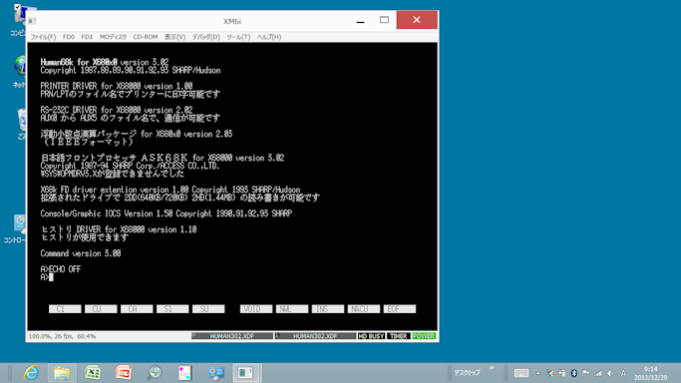The image size is (681, 383).
Task: Click the EOF function key label
Action: pos(400,309)
